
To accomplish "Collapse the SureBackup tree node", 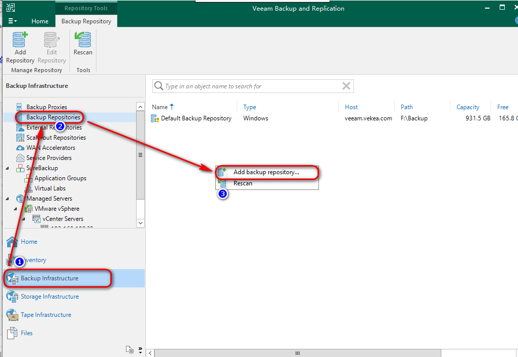I will pos(7,168).
